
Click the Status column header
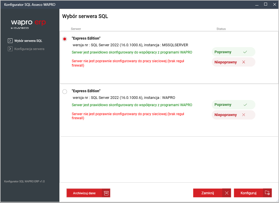(x=221, y=29)
